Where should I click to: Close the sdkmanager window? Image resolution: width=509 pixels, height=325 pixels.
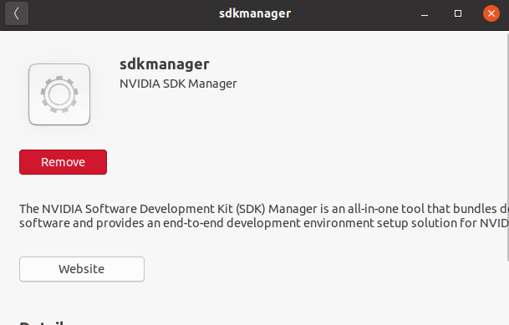click(491, 13)
